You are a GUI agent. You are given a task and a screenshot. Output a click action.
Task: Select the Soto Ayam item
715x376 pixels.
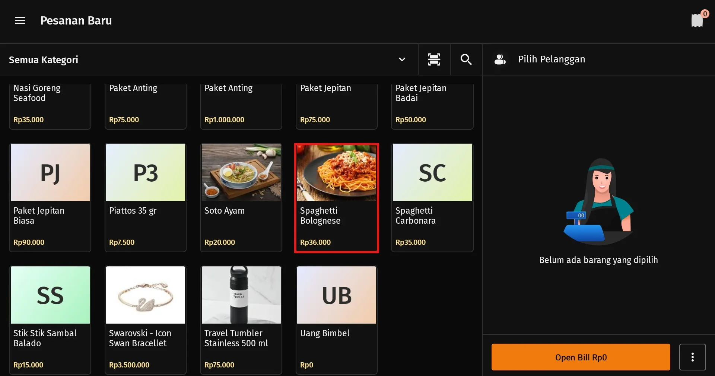241,197
